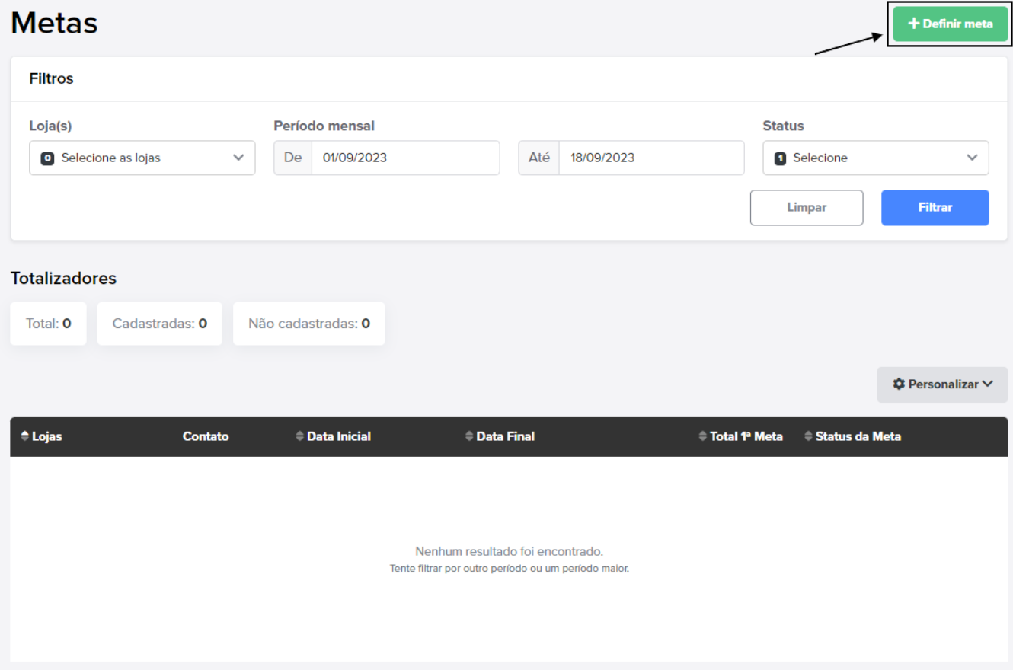The image size is (1013, 670).
Task: Click the Período mensal label
Action: pyautogui.click(x=324, y=126)
